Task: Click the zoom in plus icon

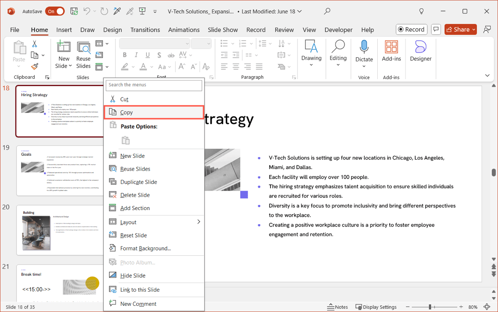Action: [461, 307]
